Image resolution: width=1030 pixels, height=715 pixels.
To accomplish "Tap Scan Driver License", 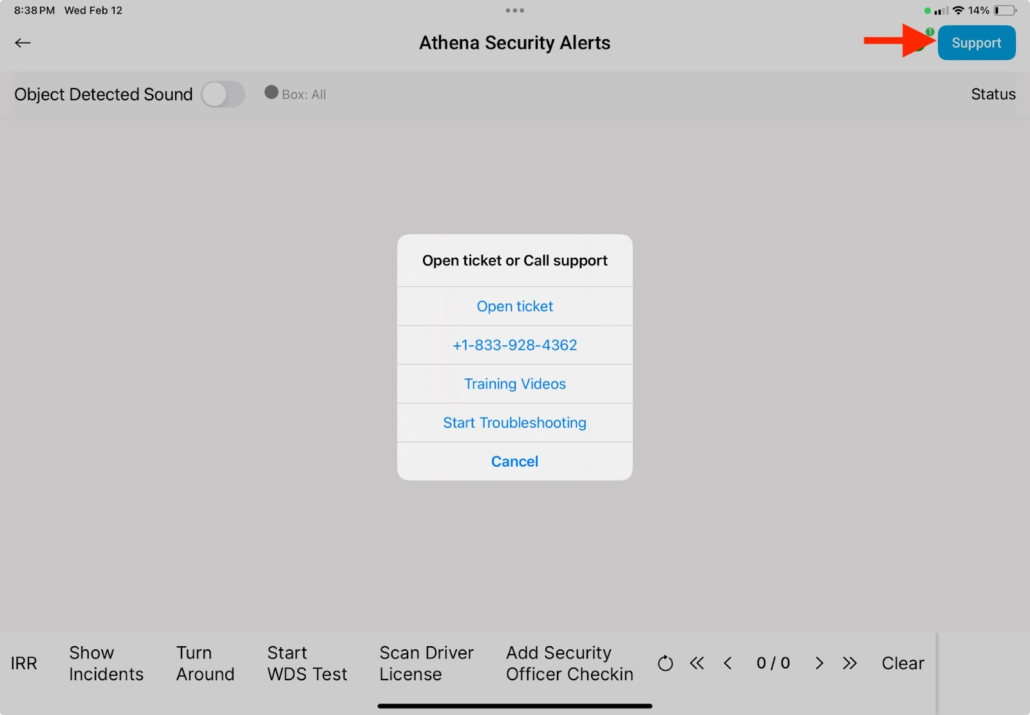I will (x=426, y=663).
